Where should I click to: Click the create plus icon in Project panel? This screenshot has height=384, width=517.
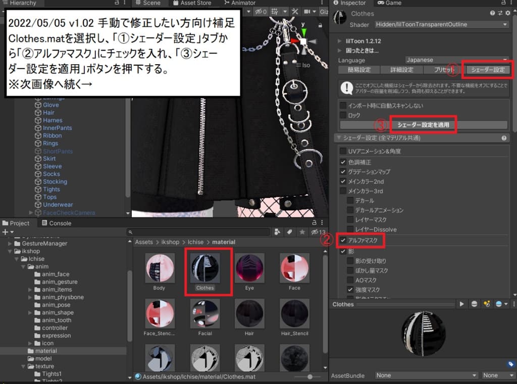tap(4, 232)
